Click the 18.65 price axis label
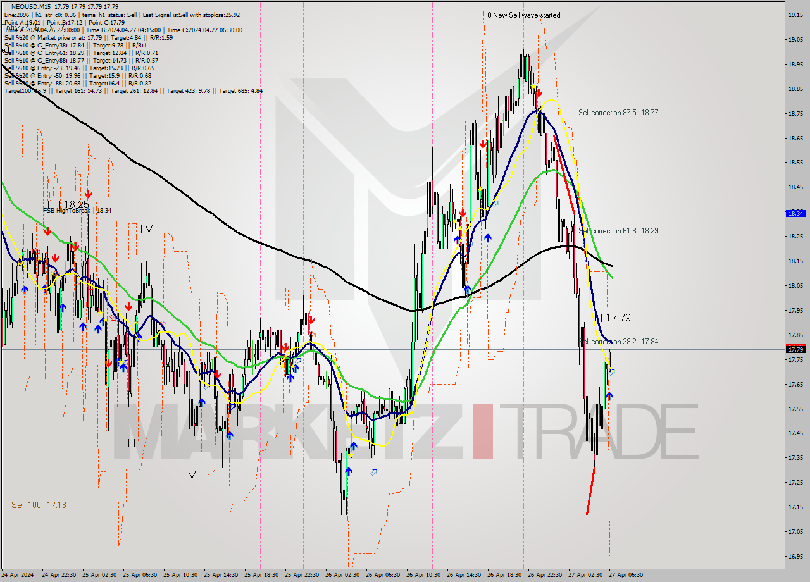This screenshot has width=810, height=582. tap(795, 138)
